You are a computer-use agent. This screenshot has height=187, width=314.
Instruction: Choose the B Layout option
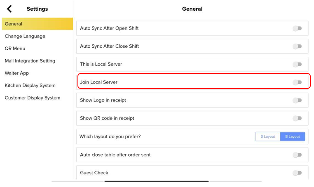pyautogui.click(x=293, y=136)
